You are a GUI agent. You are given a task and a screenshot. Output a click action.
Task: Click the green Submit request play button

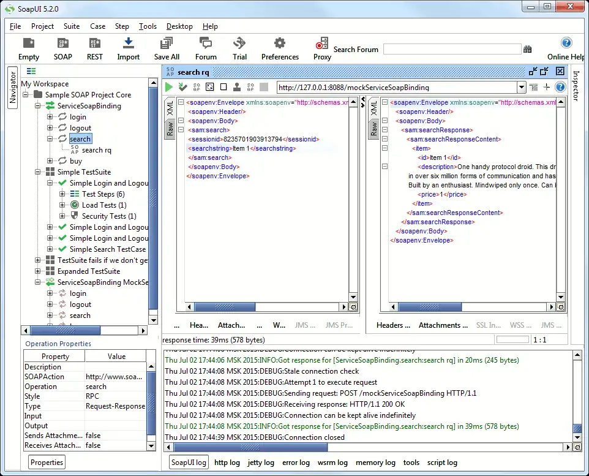[x=169, y=87]
